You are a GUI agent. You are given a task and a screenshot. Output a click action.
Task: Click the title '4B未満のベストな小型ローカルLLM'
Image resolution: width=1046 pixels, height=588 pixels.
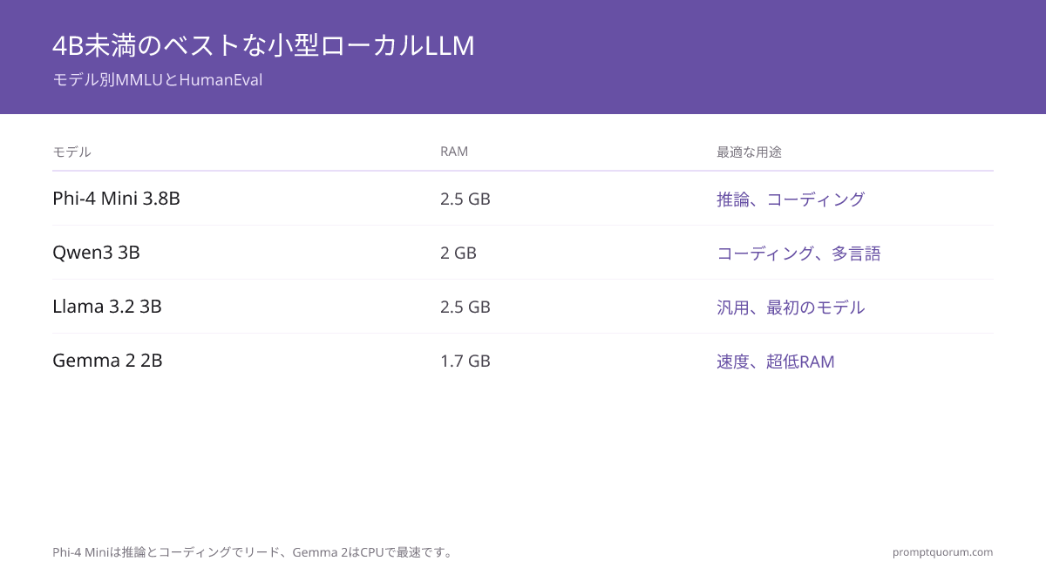263,45
